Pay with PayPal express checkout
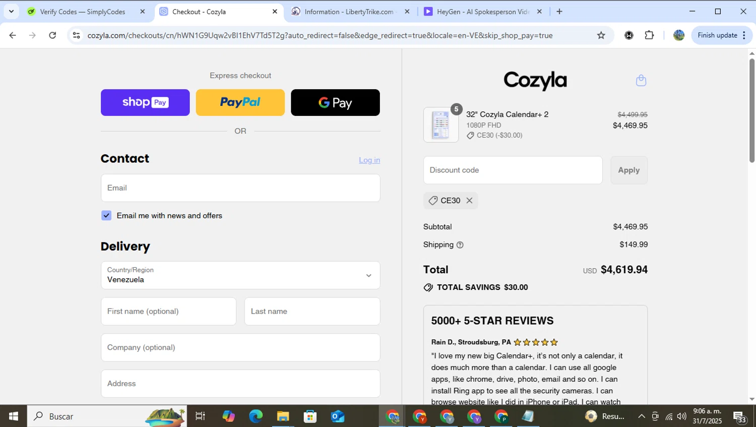Viewport: 756px width, 427px height. click(240, 102)
